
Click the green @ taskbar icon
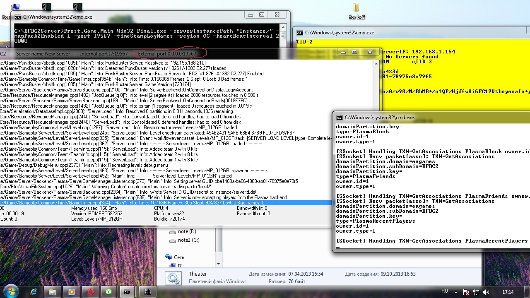tap(109, 292)
